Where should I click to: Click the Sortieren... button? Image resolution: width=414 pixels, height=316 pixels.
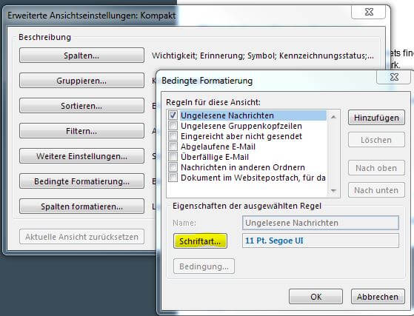(x=81, y=106)
